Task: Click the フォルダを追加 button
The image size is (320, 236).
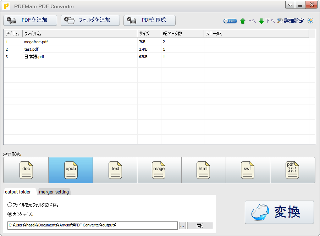Action: pos(90,21)
